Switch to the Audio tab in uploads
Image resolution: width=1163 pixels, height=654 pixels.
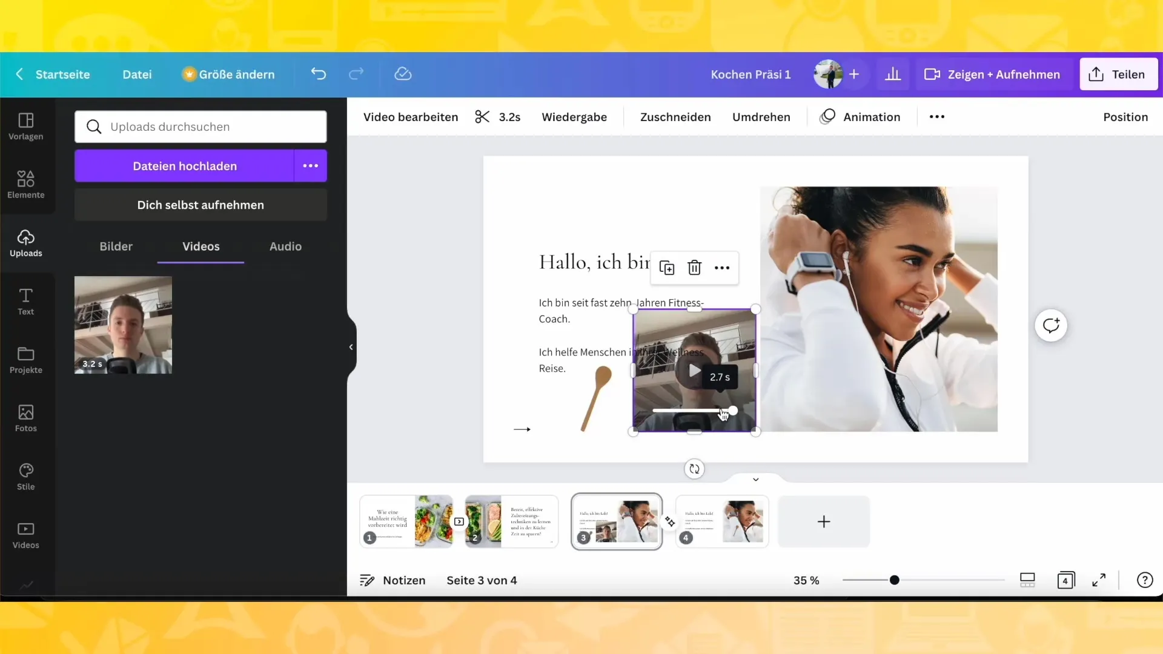pos(286,246)
